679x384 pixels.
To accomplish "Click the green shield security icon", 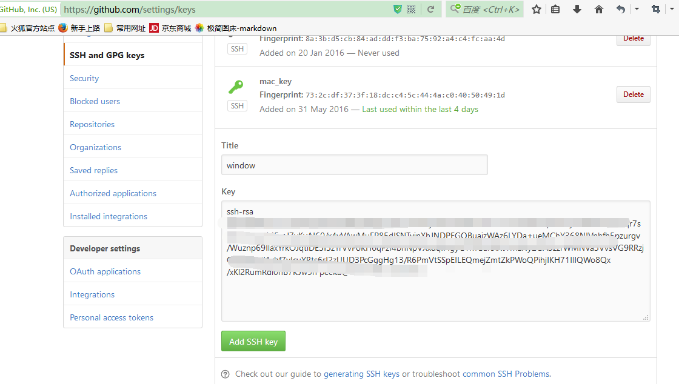I will click(397, 9).
